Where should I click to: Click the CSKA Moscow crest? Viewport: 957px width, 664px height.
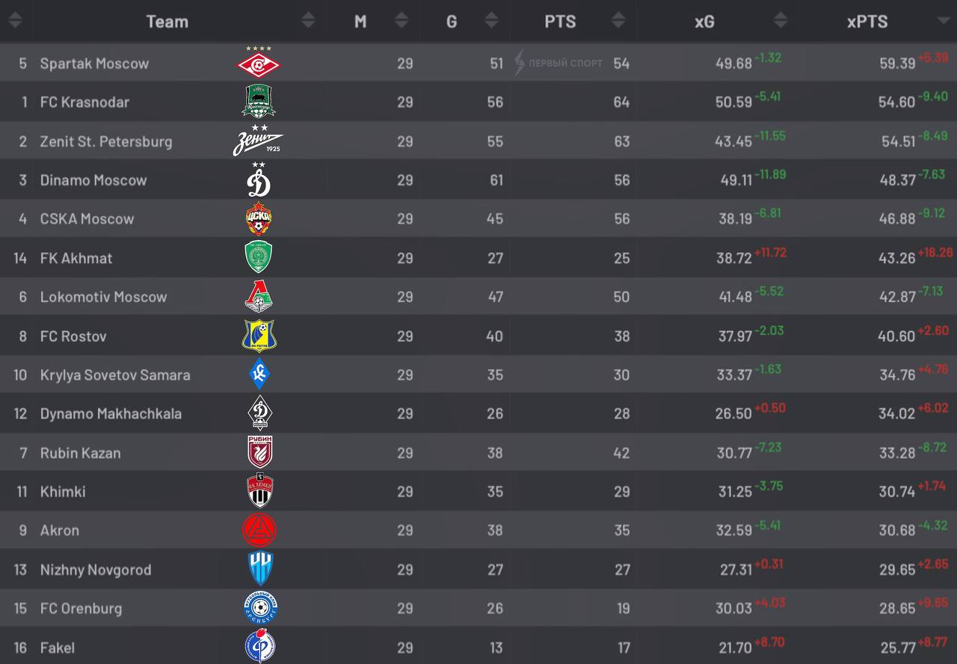259,218
